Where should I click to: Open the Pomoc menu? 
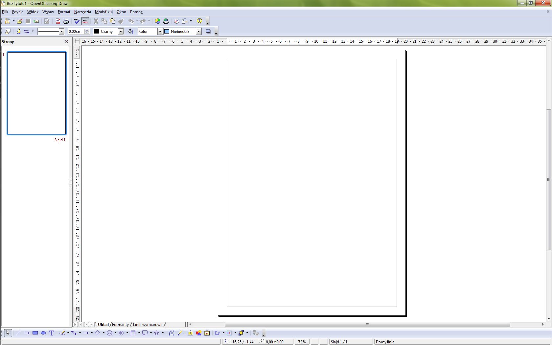pyautogui.click(x=136, y=12)
